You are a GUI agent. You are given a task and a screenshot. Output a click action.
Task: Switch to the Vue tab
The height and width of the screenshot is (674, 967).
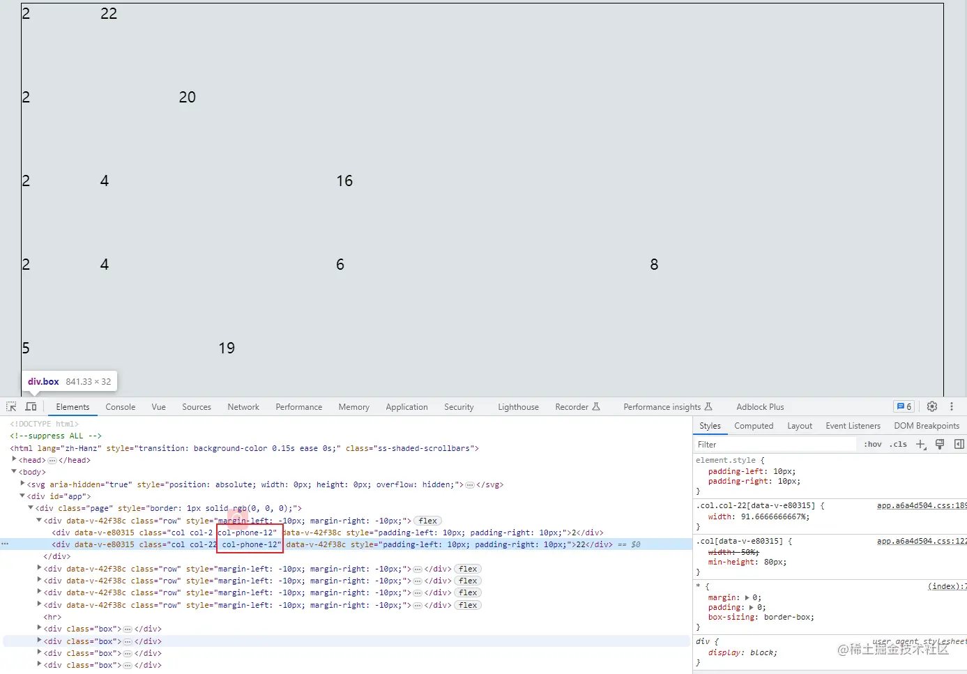coord(159,407)
